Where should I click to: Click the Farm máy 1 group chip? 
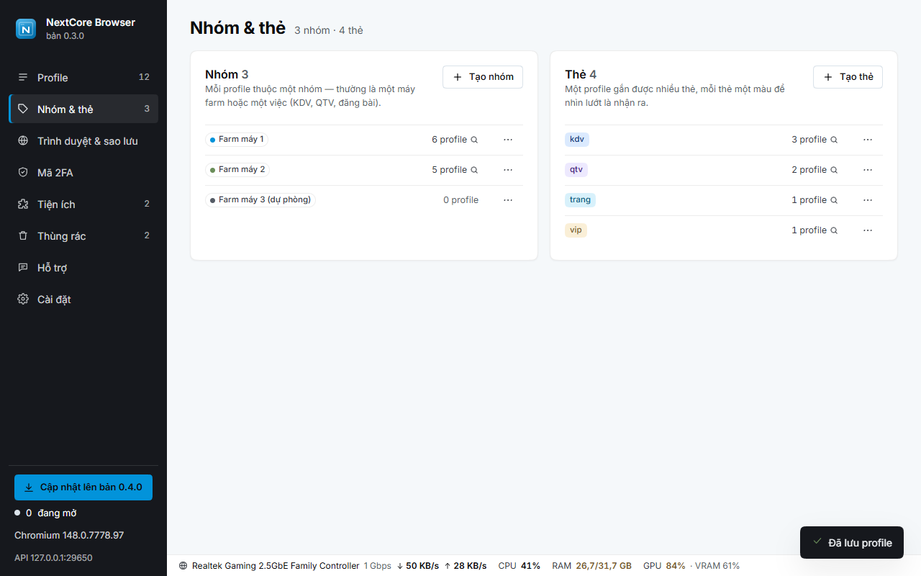point(237,140)
